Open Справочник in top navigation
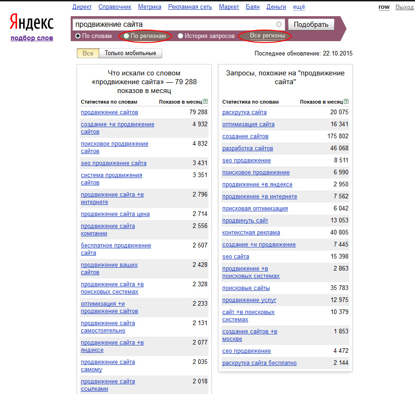This screenshot has height=394, width=415. (x=115, y=7)
